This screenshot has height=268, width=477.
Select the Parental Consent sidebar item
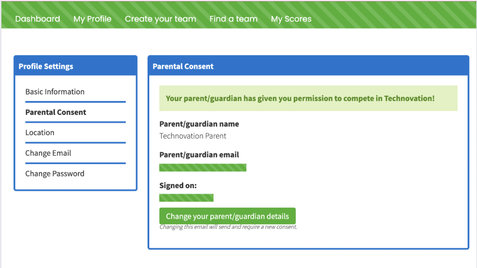[x=56, y=112]
